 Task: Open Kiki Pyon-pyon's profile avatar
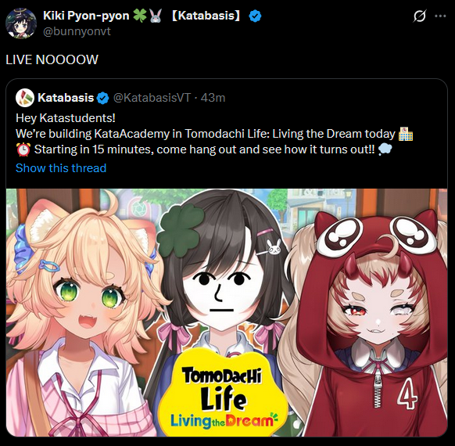(x=21, y=23)
